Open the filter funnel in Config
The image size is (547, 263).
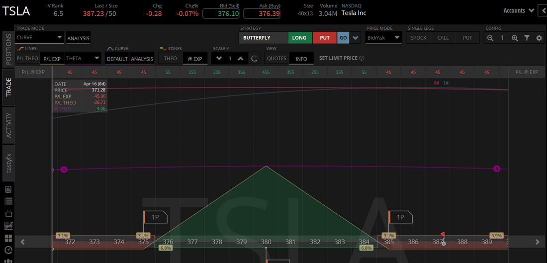click(527, 38)
